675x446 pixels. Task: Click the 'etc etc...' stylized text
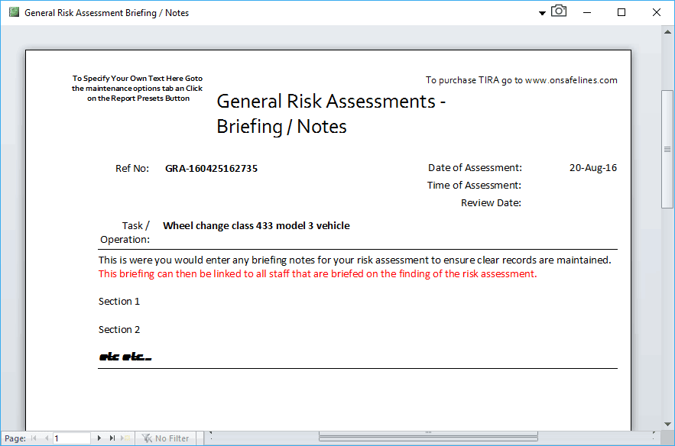click(125, 357)
